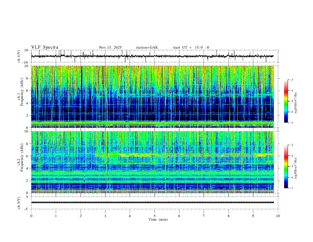Click the "VLF Spectra" title text
Viewport: 313px width, 242px height.
coord(45,47)
